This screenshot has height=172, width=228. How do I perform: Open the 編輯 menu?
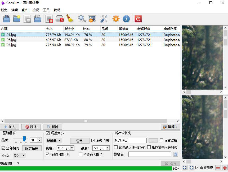coord(15,10)
